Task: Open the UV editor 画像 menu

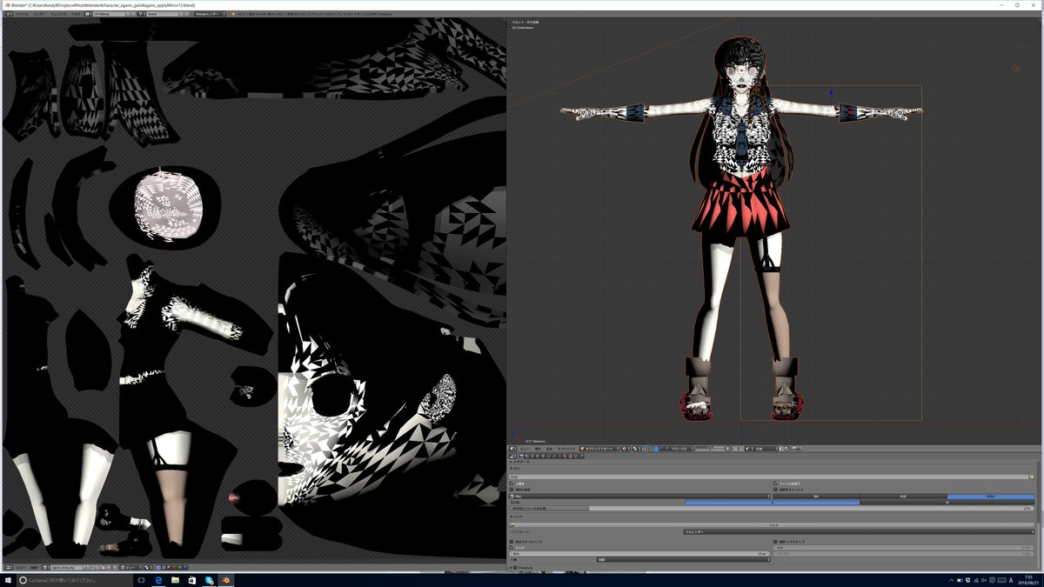Action: coord(33,566)
